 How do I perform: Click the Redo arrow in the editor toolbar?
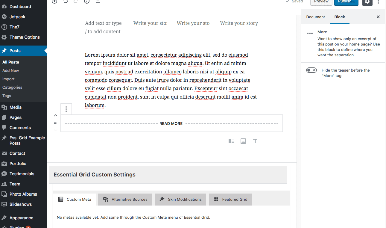[x=76, y=2]
